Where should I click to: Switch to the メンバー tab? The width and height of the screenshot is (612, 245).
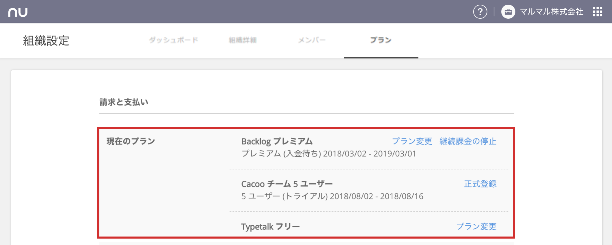[312, 40]
